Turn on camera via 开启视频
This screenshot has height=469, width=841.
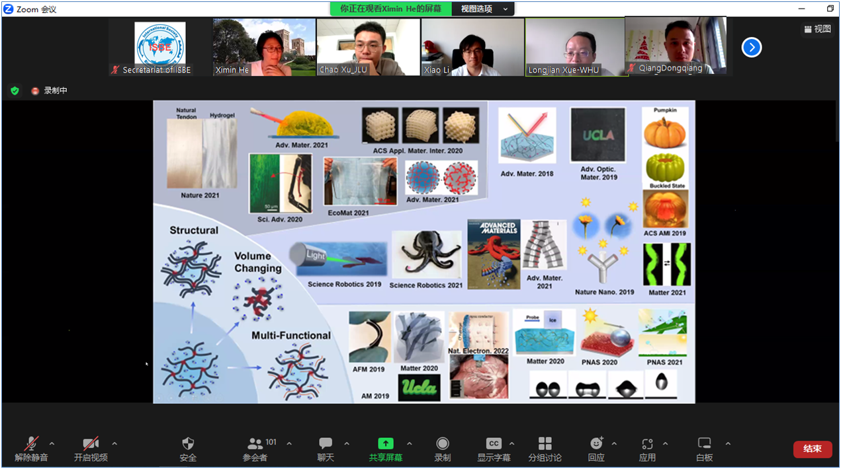[91, 443]
